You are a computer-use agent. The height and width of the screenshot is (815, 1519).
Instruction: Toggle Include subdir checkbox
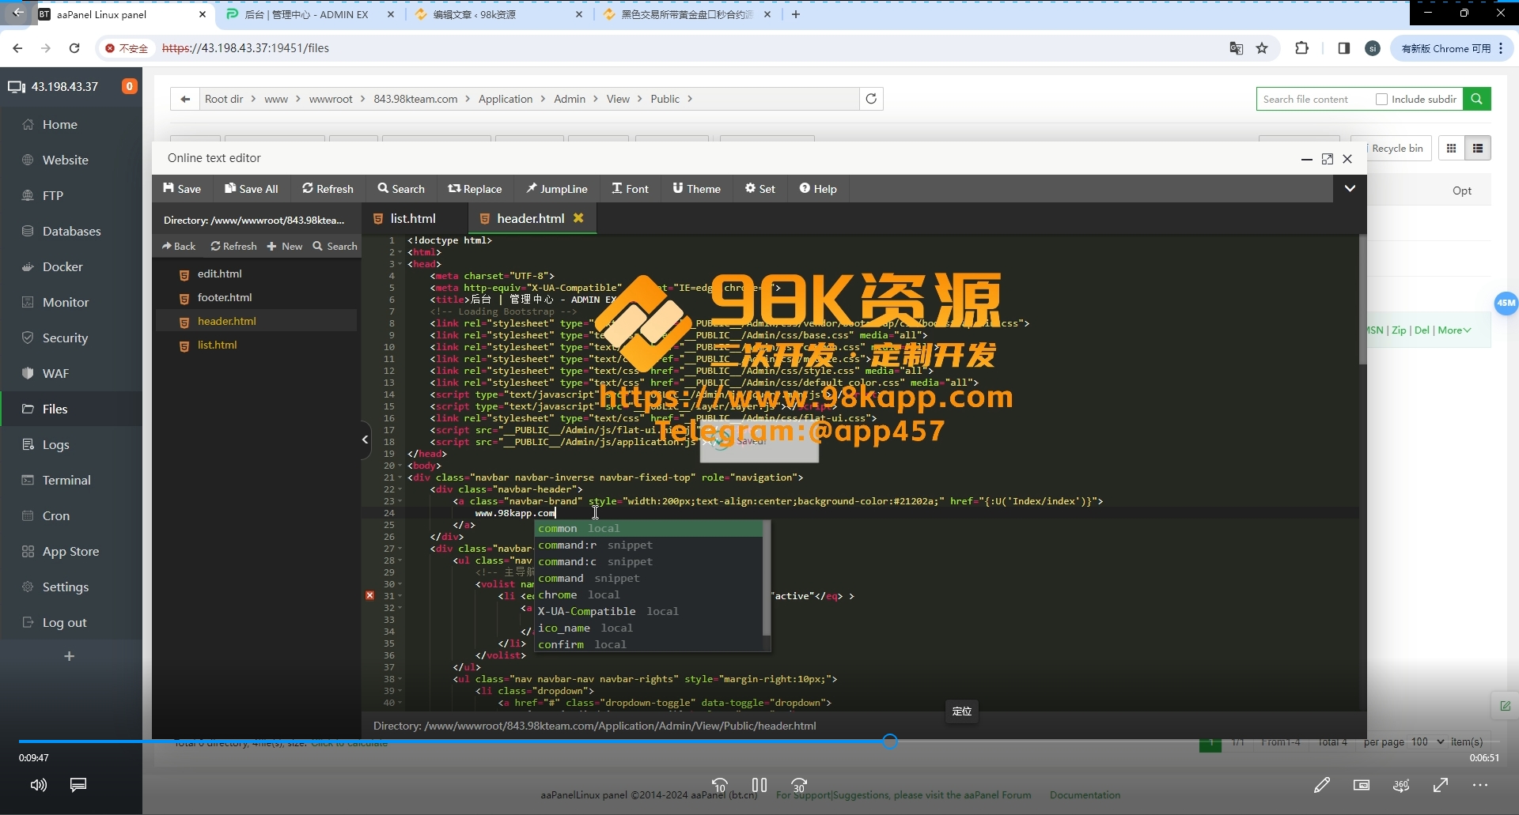(x=1381, y=99)
